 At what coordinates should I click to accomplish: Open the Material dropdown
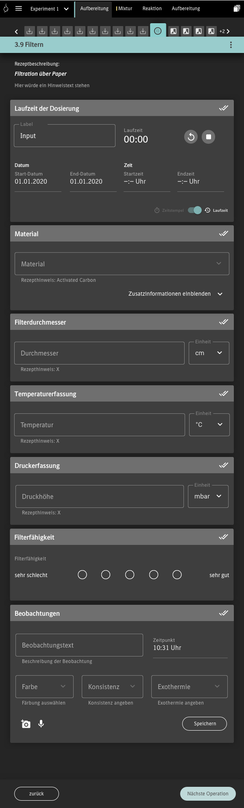[122, 264]
